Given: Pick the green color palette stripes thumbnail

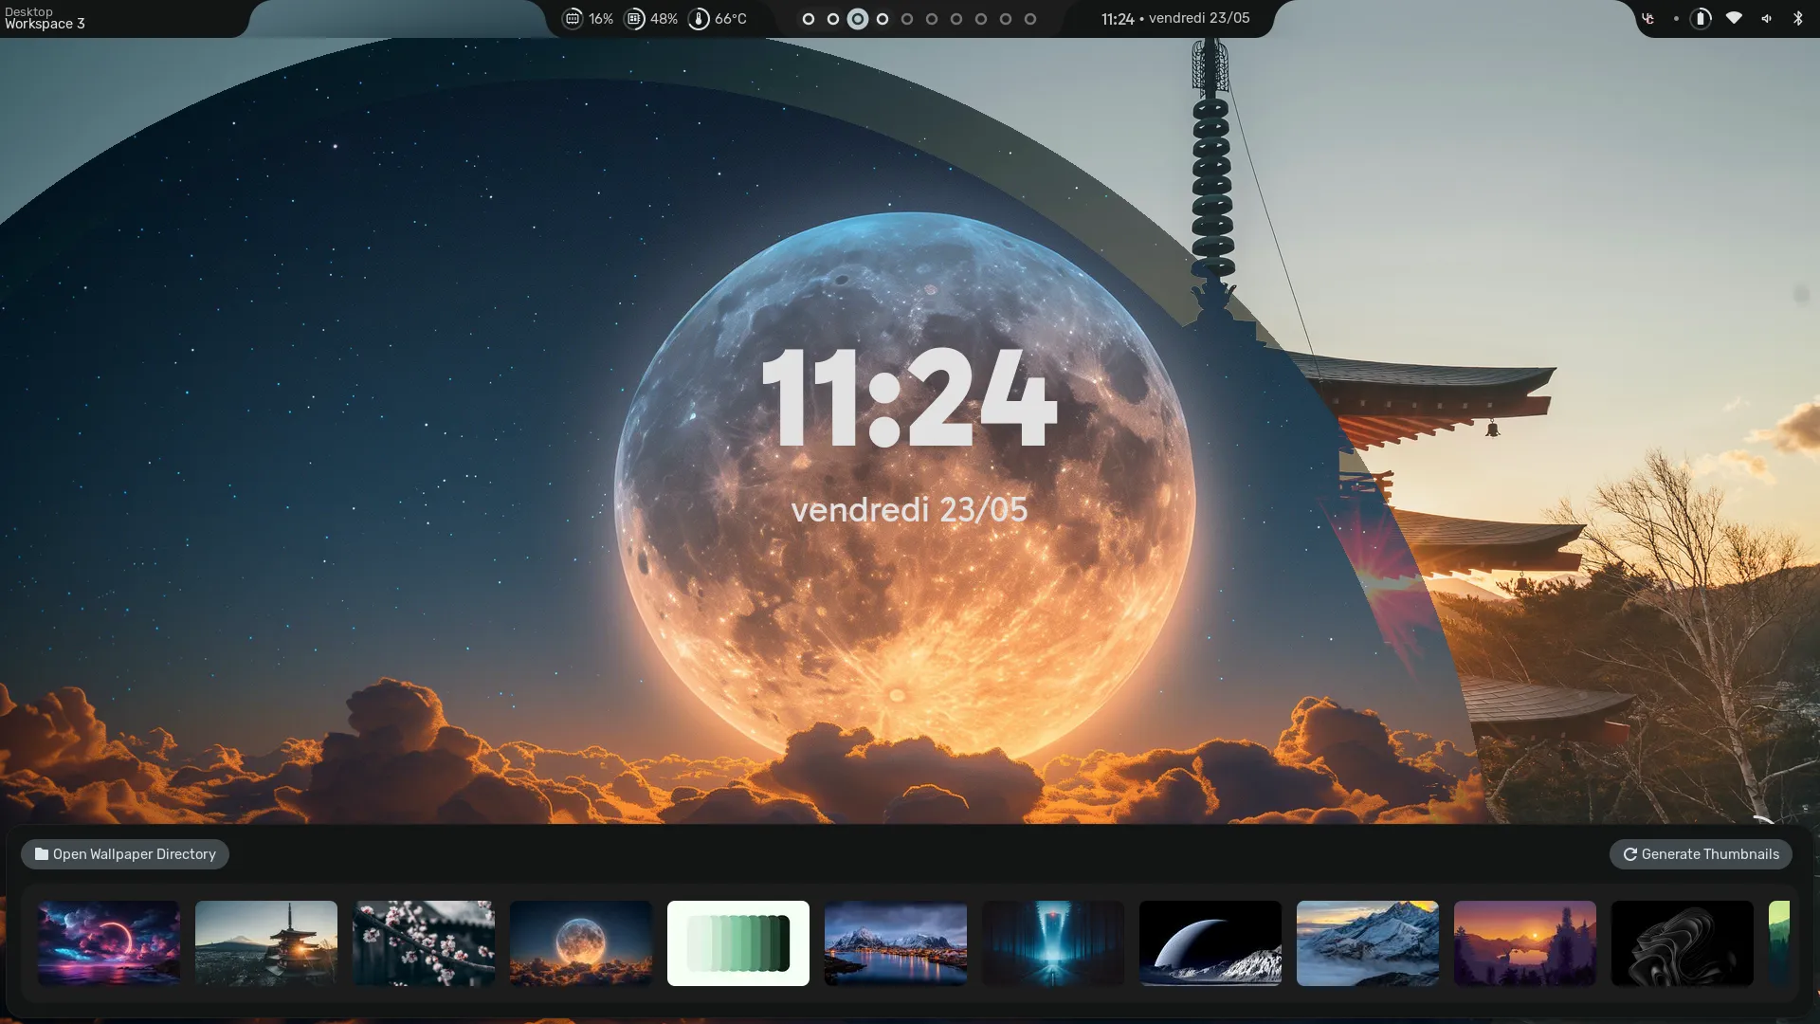Looking at the screenshot, I should (x=738, y=943).
